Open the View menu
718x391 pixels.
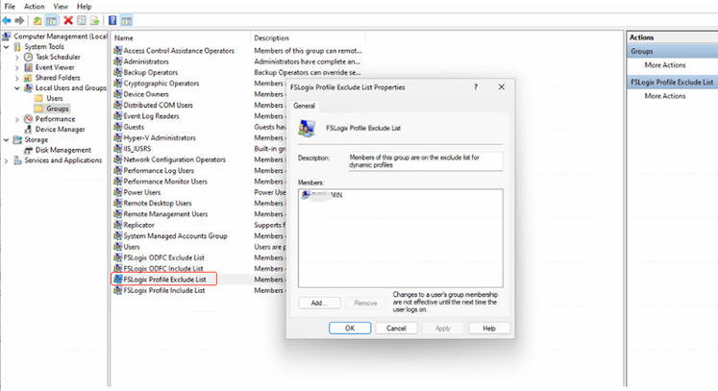pos(61,7)
